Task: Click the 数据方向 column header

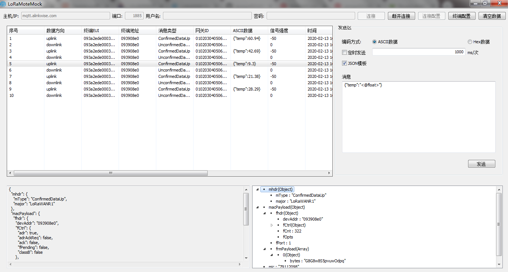Action: 63,31
